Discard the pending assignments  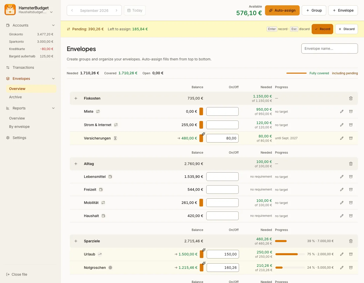(347, 29)
